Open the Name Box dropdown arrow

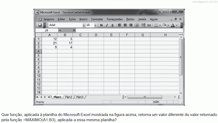tap(60, 30)
